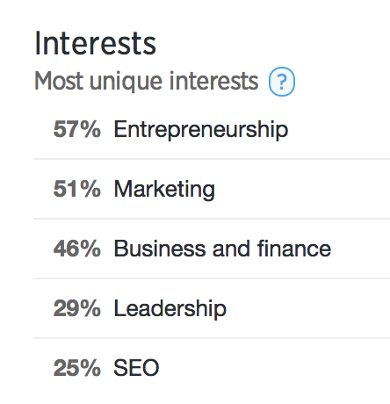Image resolution: width=390 pixels, height=404 pixels.
Task: Select the Marketing interest label
Action: pyautogui.click(x=164, y=190)
